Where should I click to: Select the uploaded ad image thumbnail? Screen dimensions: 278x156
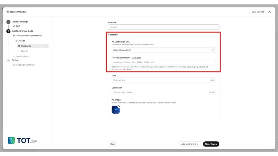pos(116,110)
